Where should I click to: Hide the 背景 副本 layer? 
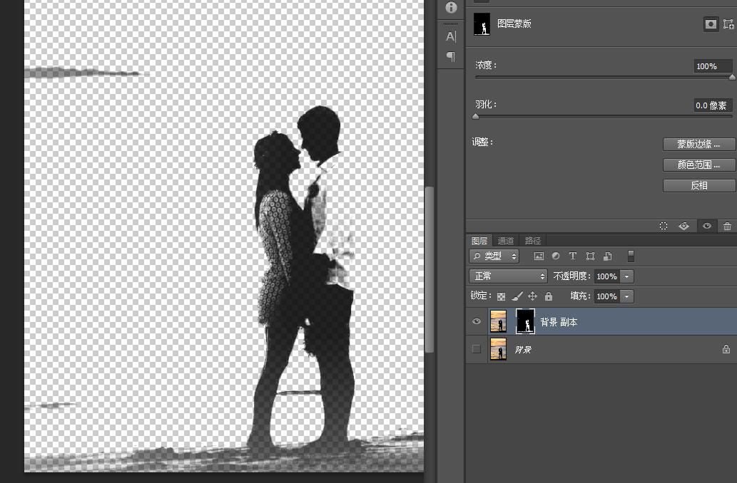tap(477, 322)
